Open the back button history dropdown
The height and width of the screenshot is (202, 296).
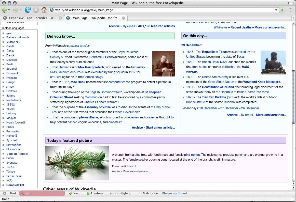click(9, 10)
